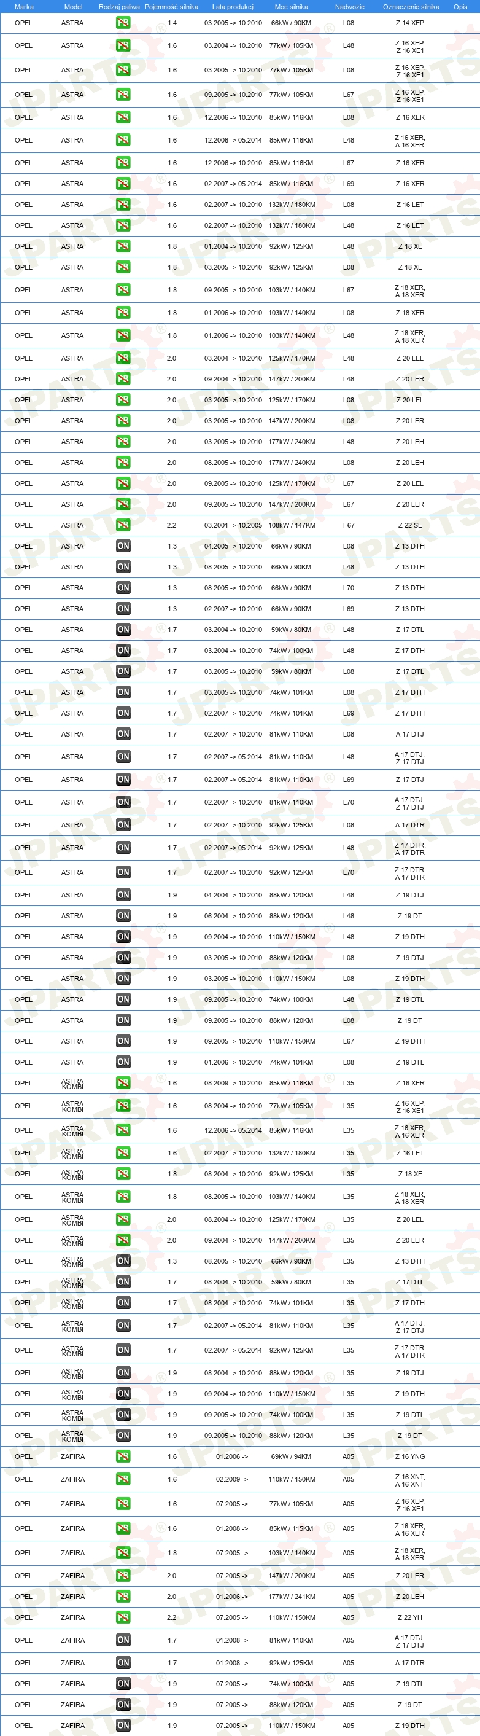Select the Nadwozie column header
The height and width of the screenshot is (1736, 480).
pos(349,7)
